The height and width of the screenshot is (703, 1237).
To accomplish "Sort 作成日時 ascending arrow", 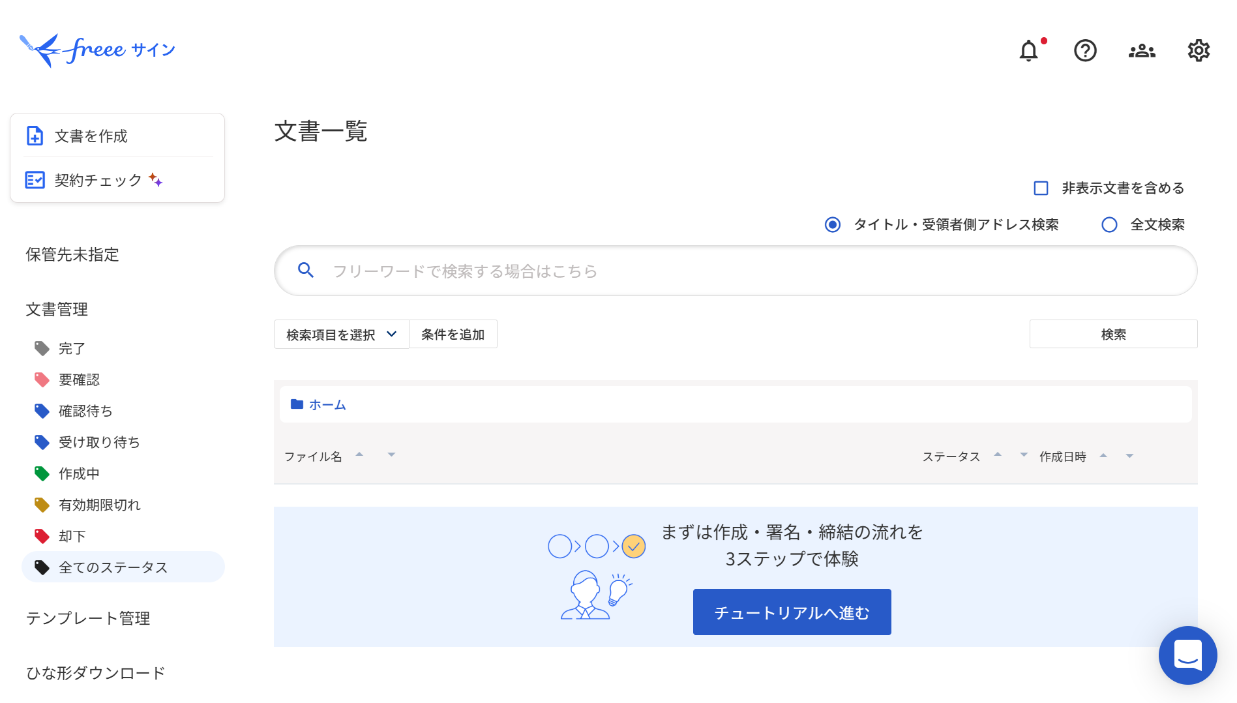I will pyautogui.click(x=1103, y=455).
